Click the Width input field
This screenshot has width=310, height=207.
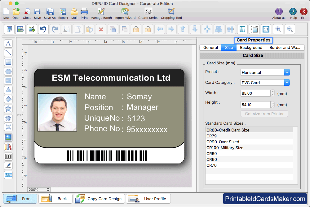[x=255, y=93]
